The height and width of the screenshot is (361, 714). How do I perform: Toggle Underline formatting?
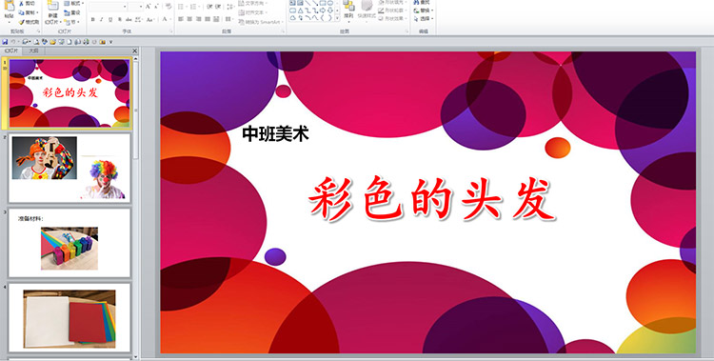coord(110,19)
